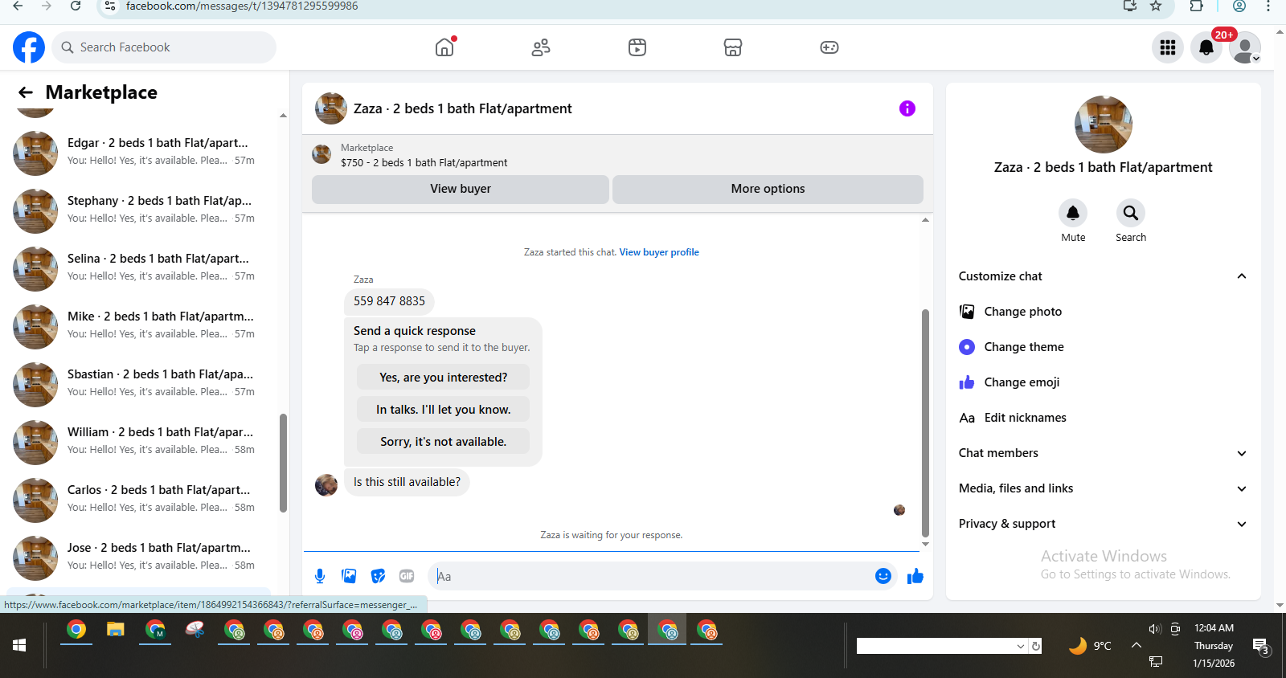Click the Change theme option

[1103, 347]
